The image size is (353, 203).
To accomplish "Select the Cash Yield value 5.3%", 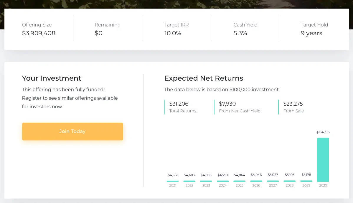I will tap(240, 33).
